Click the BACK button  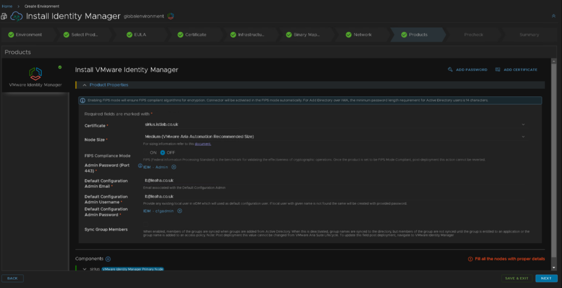13,278
